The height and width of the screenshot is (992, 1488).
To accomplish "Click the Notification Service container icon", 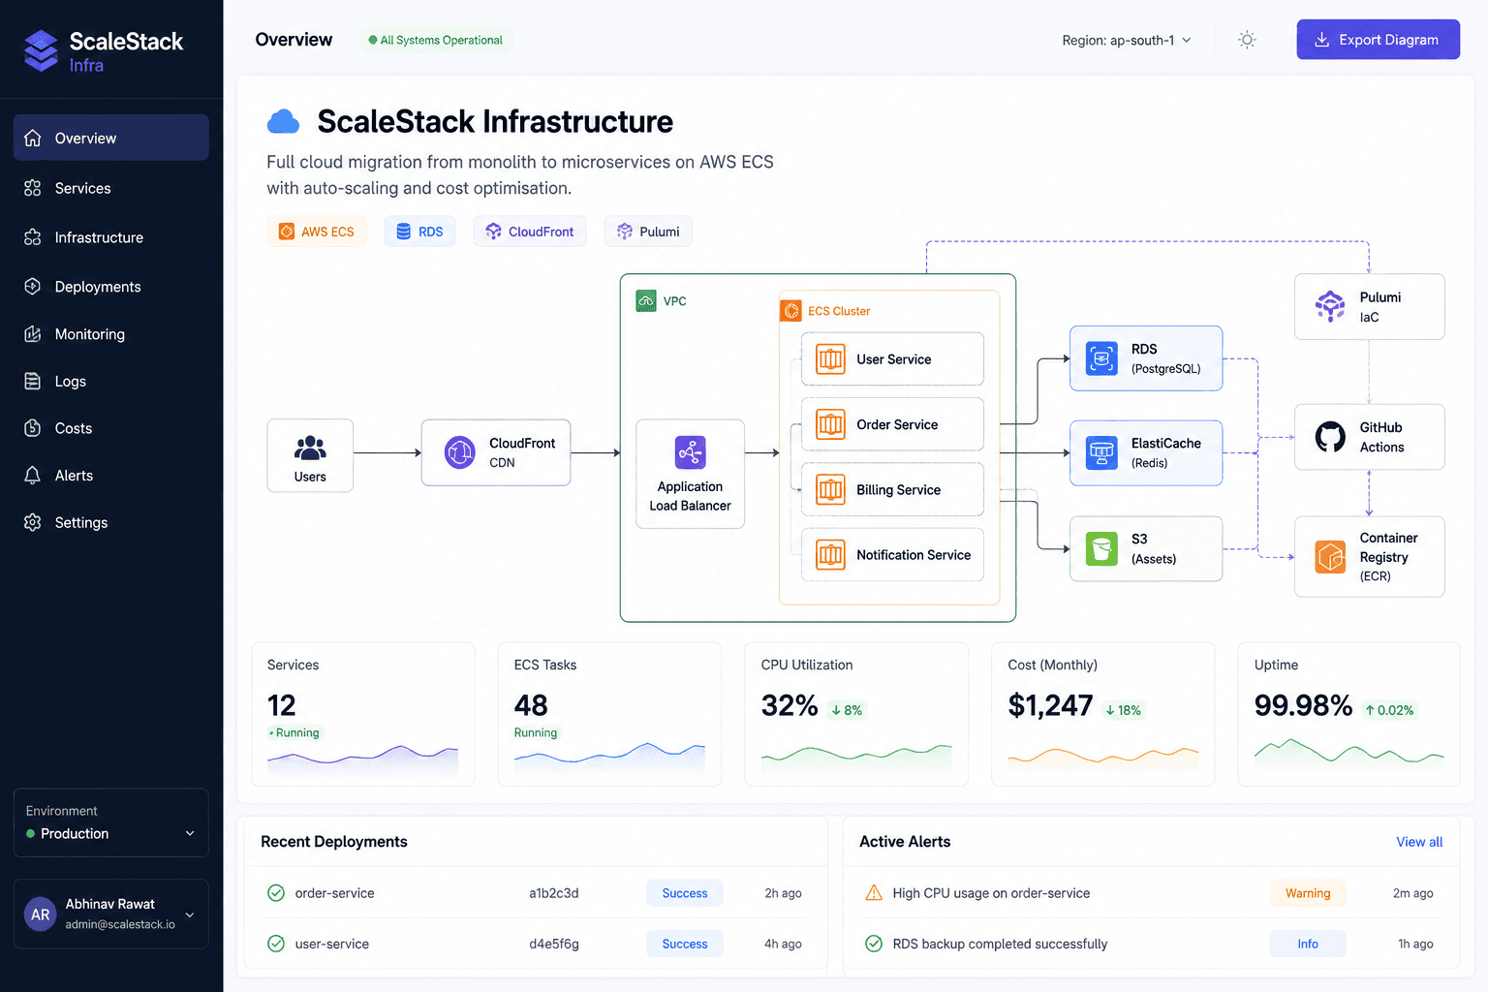I will click(x=830, y=555).
